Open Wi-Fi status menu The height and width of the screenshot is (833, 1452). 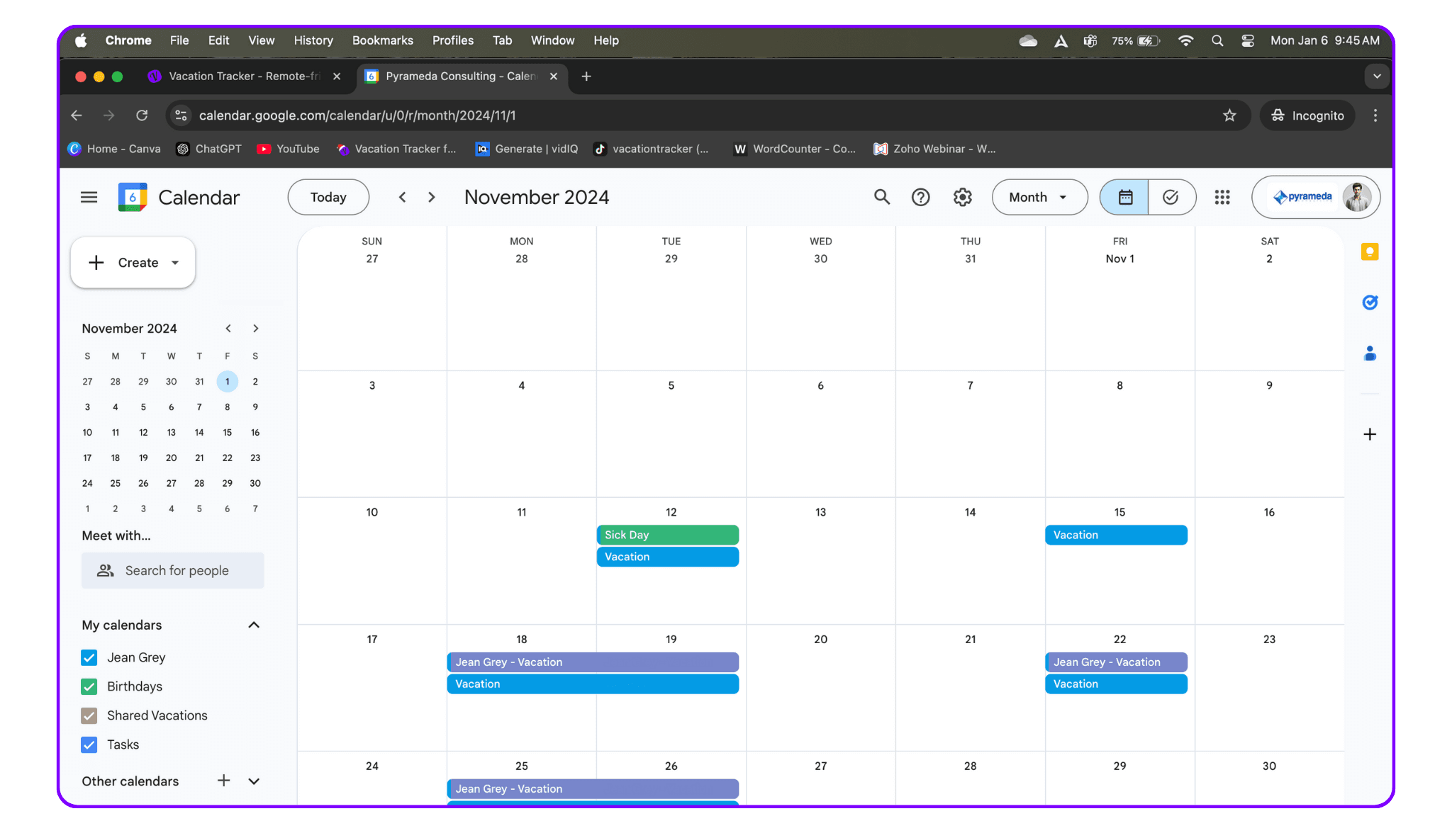[x=1185, y=40]
